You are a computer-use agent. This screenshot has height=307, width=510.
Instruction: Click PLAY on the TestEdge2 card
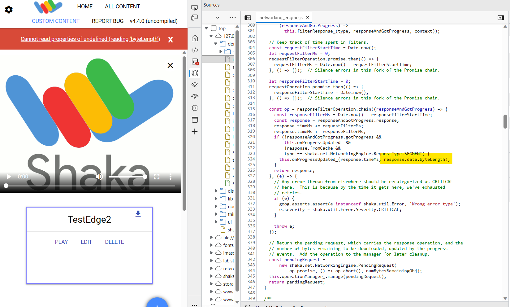61,242
